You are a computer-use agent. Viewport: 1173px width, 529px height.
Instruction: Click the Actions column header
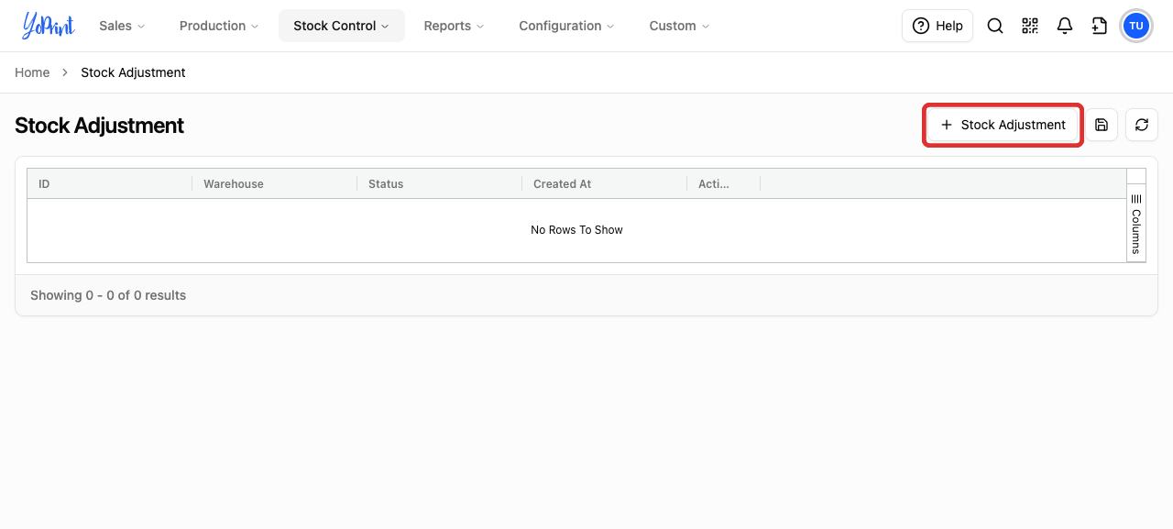coord(723,183)
